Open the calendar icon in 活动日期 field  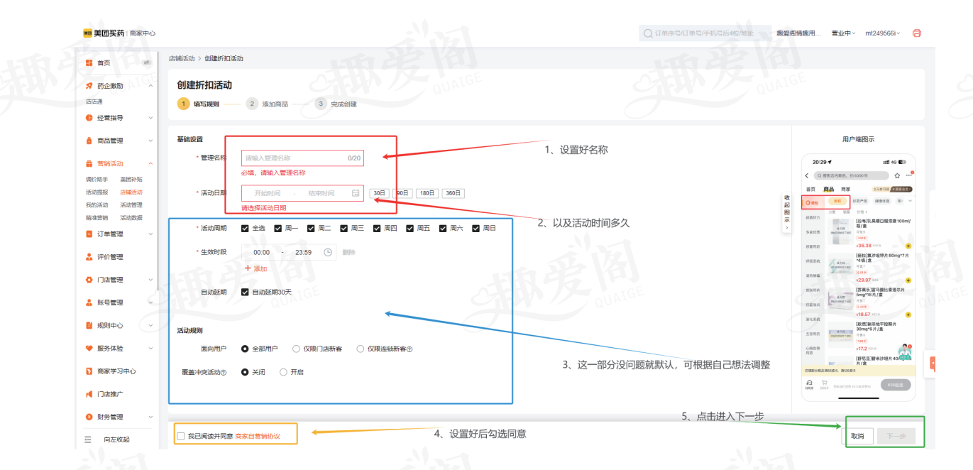pyautogui.click(x=355, y=193)
